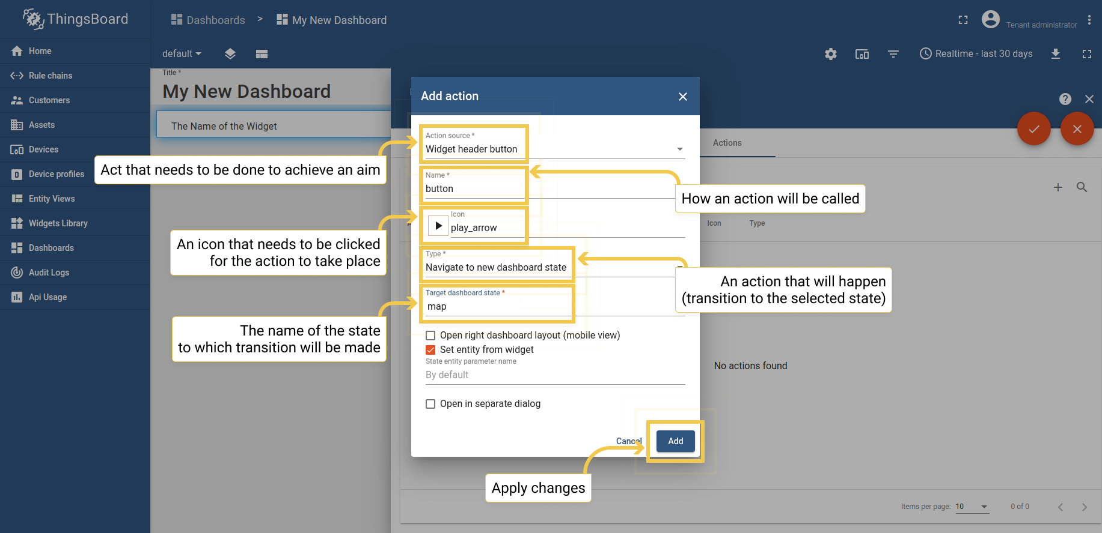Uncheck Set entity from widget
The height and width of the screenshot is (533, 1102).
click(430, 350)
